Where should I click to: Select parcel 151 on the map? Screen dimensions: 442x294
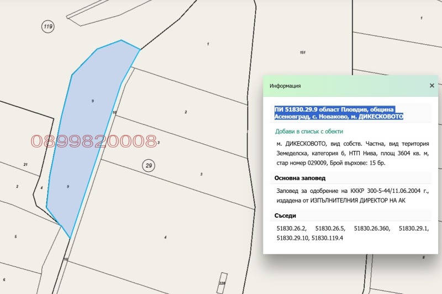pos(302,53)
